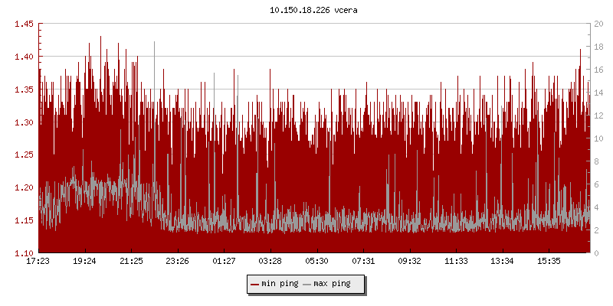
Task: Click the 13:34 x-axis time label
Action: pos(502,261)
